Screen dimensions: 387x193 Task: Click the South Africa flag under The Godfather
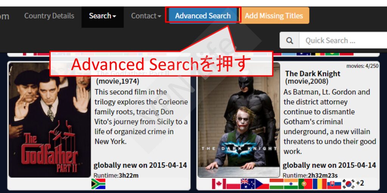[x=98, y=184]
